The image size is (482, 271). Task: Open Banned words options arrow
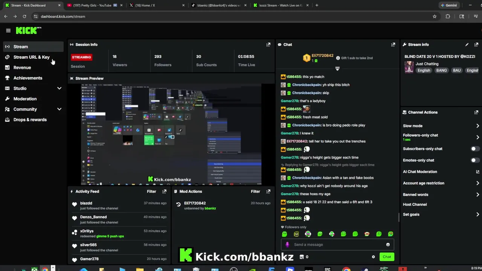[477, 195]
